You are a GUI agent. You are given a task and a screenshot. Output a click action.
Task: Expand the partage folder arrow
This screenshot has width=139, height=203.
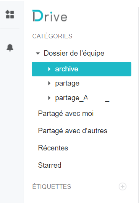(x=49, y=83)
